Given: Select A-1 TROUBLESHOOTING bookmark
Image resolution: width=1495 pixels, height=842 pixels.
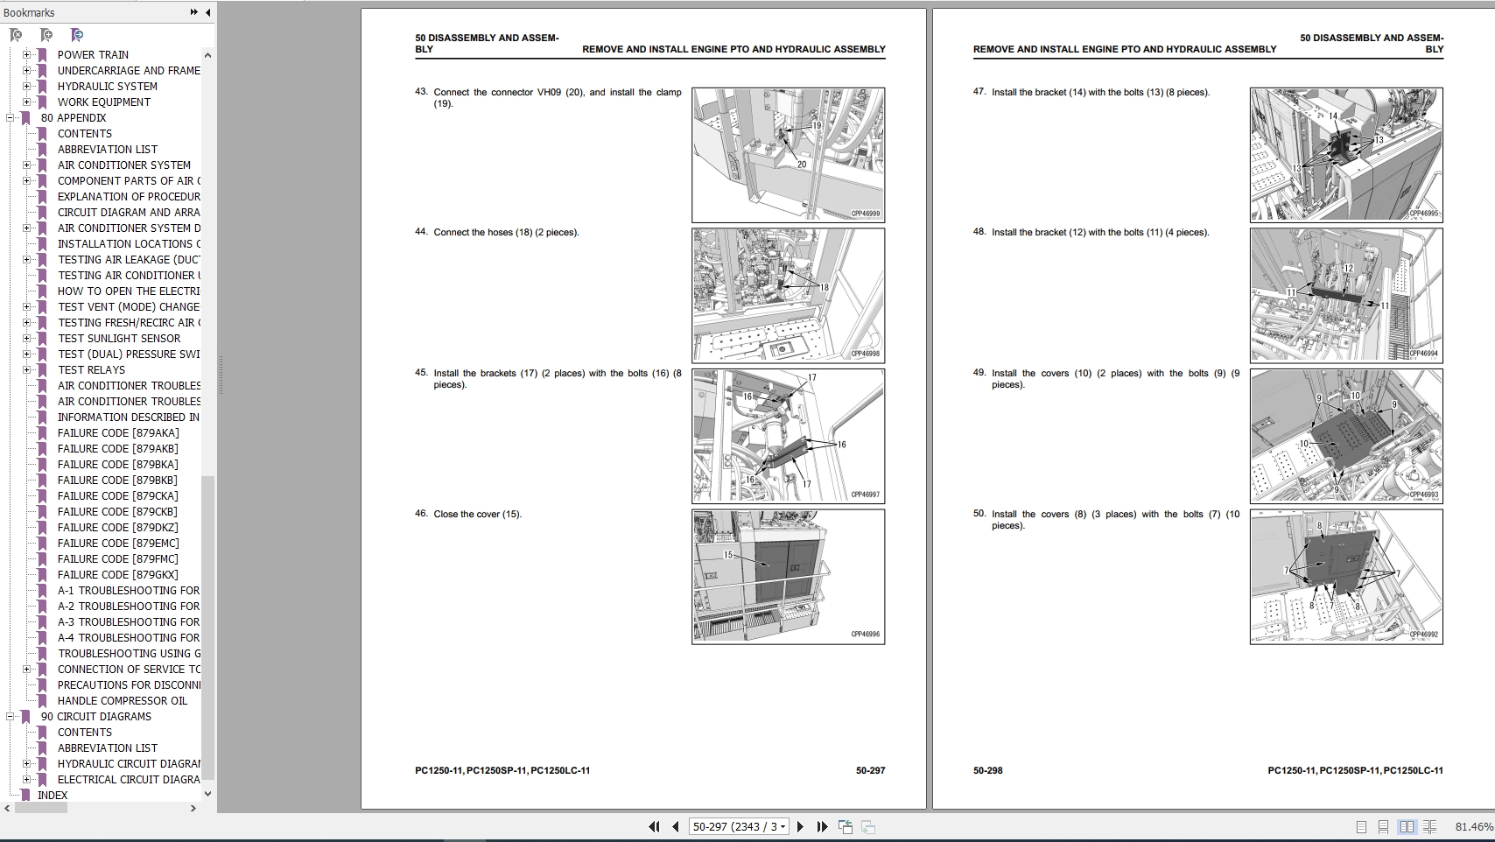Looking at the screenshot, I should tap(129, 590).
